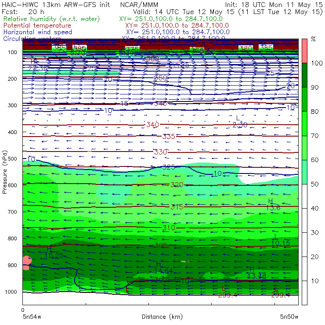This screenshot has width=325, height=325.
Task: Click the 325 potential temperature contour label
Action: click(169, 167)
